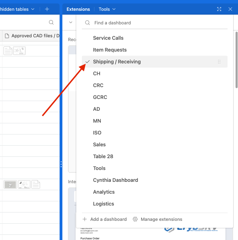The width and height of the screenshot is (238, 240).
Task: Collapse the dashboard selector chevron
Action: tap(71, 23)
